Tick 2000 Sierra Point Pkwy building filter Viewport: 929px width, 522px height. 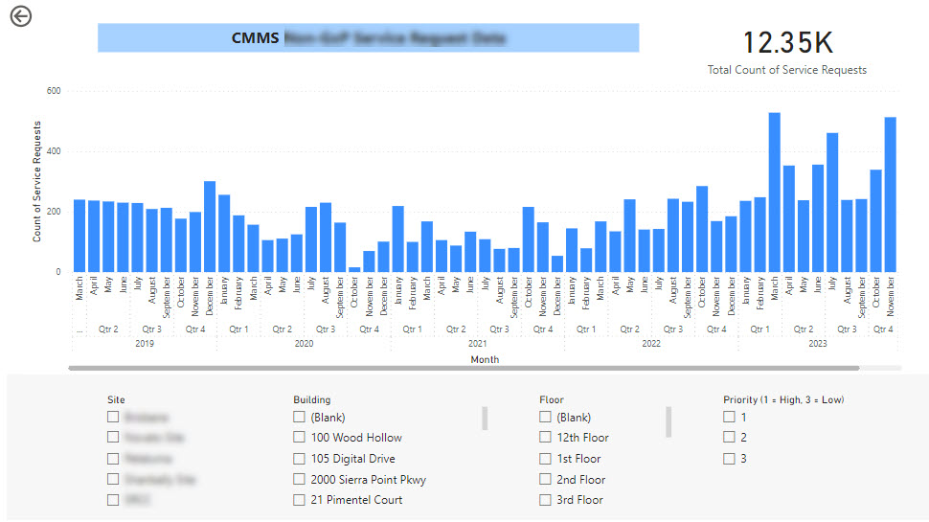pyautogui.click(x=300, y=480)
